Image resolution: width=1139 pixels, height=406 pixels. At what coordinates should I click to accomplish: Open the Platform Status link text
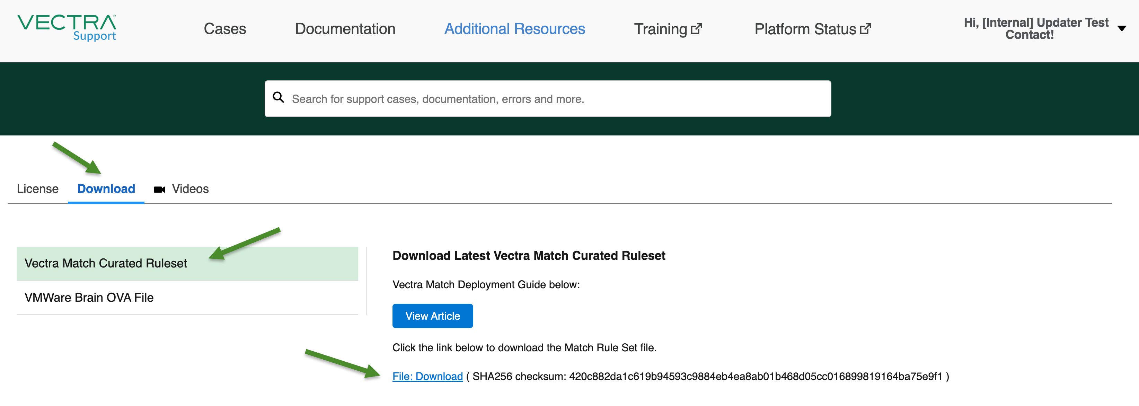point(805,29)
